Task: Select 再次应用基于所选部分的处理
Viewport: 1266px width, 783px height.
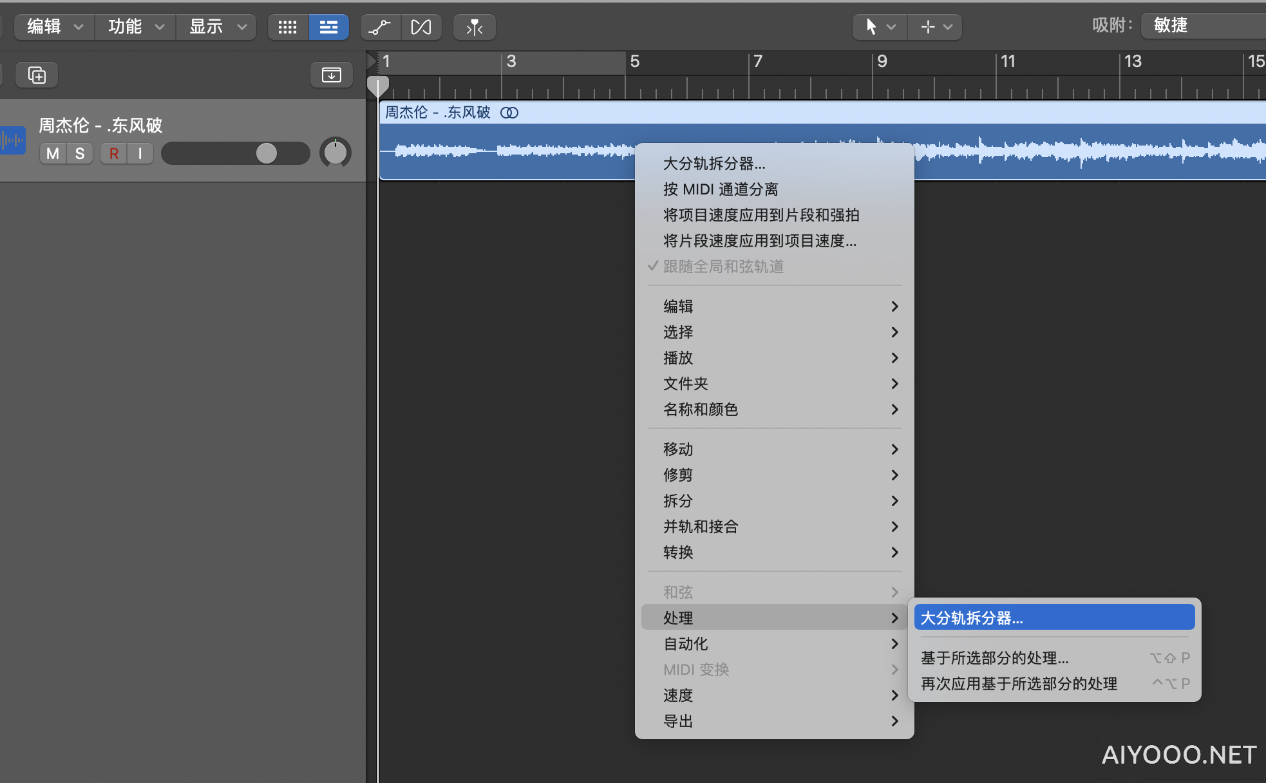Action: tap(1054, 684)
